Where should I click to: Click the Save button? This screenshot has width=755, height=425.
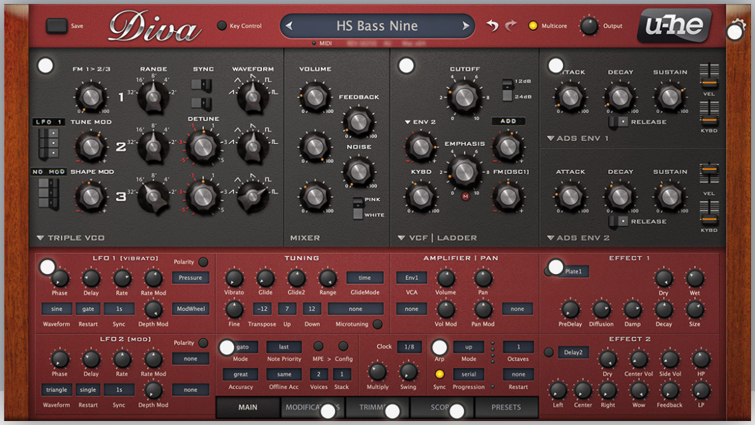pos(56,25)
